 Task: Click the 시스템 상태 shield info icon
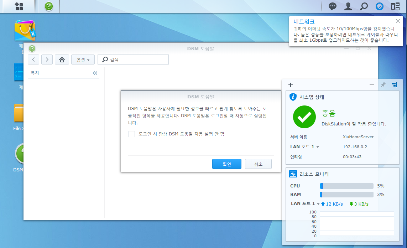tap(293, 97)
